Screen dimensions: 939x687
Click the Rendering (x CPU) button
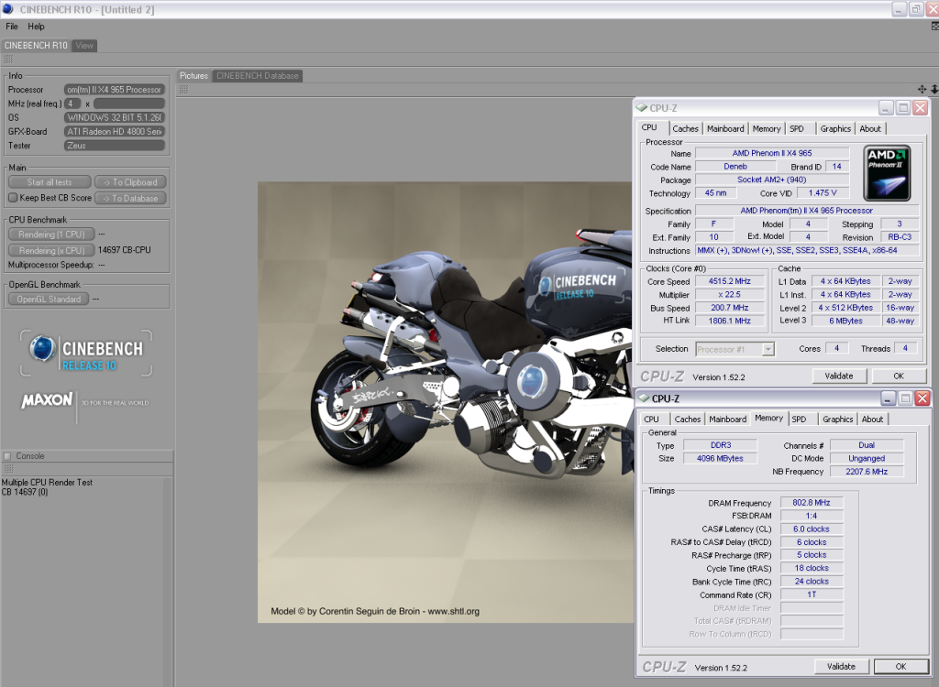(x=51, y=250)
